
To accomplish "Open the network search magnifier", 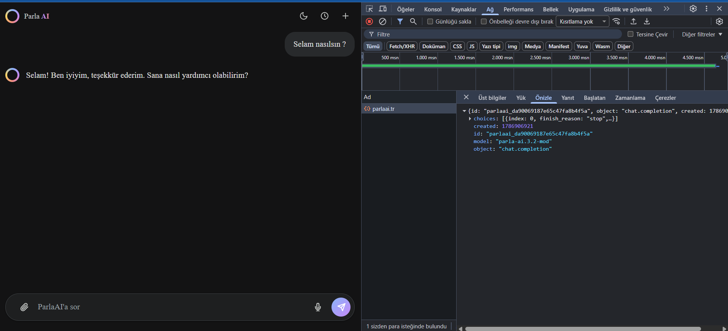I will (413, 22).
